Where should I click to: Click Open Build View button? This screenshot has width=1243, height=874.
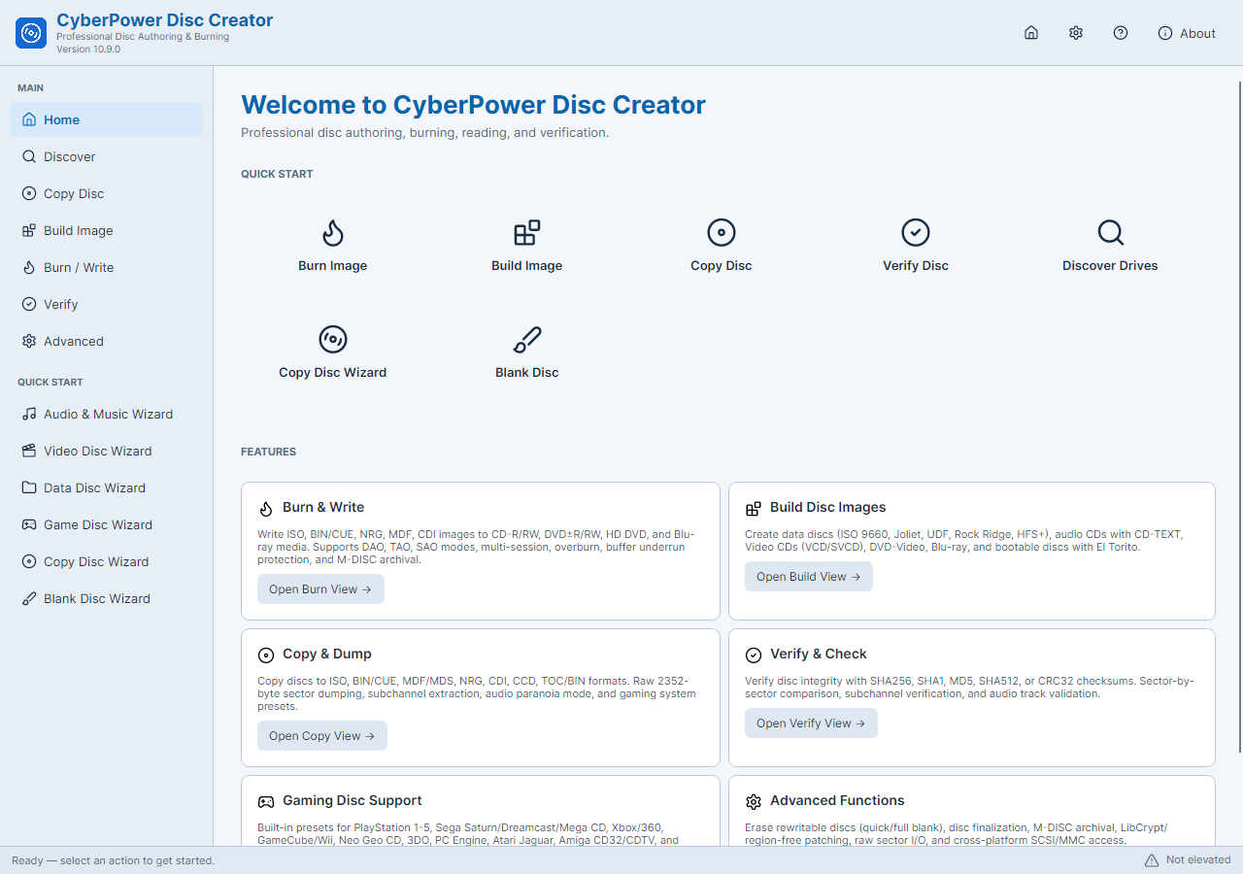coord(809,577)
